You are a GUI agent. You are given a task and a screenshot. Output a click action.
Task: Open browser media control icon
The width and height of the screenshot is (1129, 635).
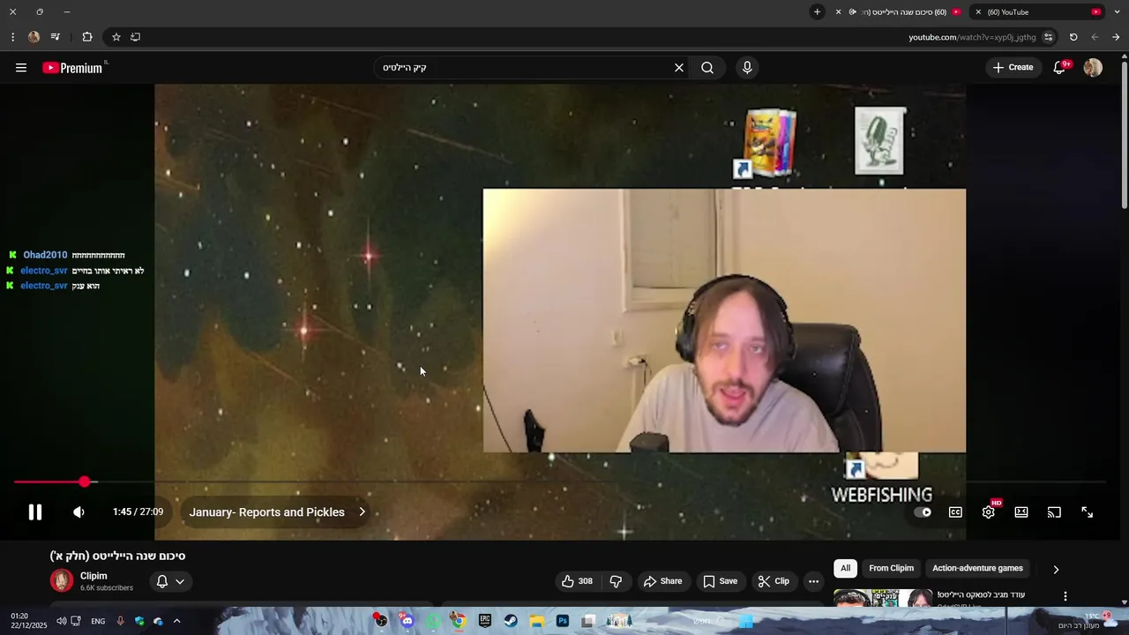(x=56, y=37)
